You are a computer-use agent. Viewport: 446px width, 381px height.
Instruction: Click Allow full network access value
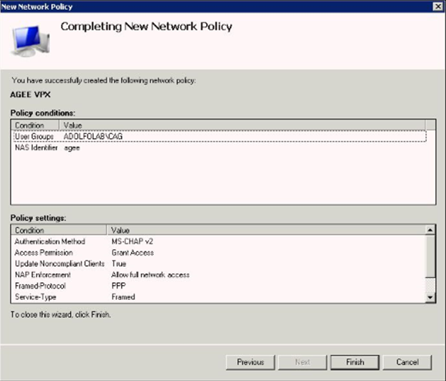[x=150, y=275]
